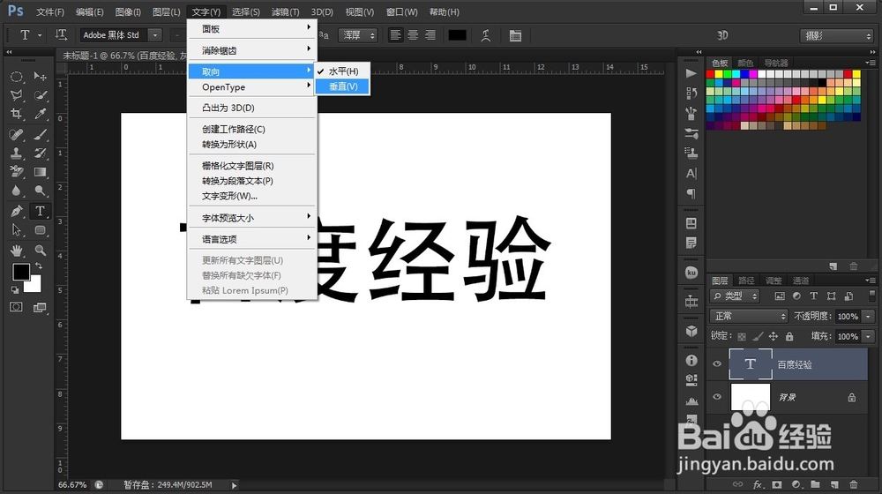Choose 垂直(V) in orientation submenu
The width and height of the screenshot is (882, 494).
coord(342,86)
